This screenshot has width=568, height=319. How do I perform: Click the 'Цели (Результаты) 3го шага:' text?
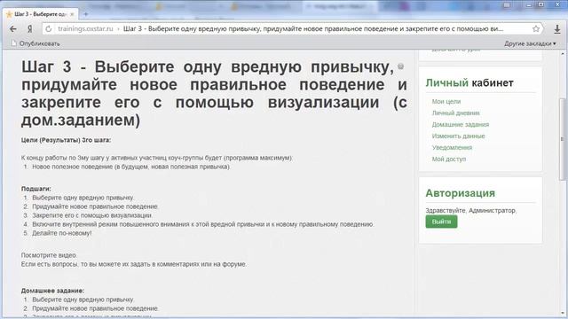66,140
